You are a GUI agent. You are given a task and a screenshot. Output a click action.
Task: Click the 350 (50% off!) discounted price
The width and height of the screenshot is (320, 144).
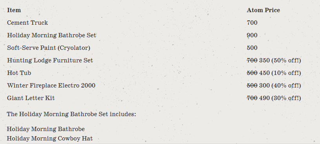[x=280, y=60]
